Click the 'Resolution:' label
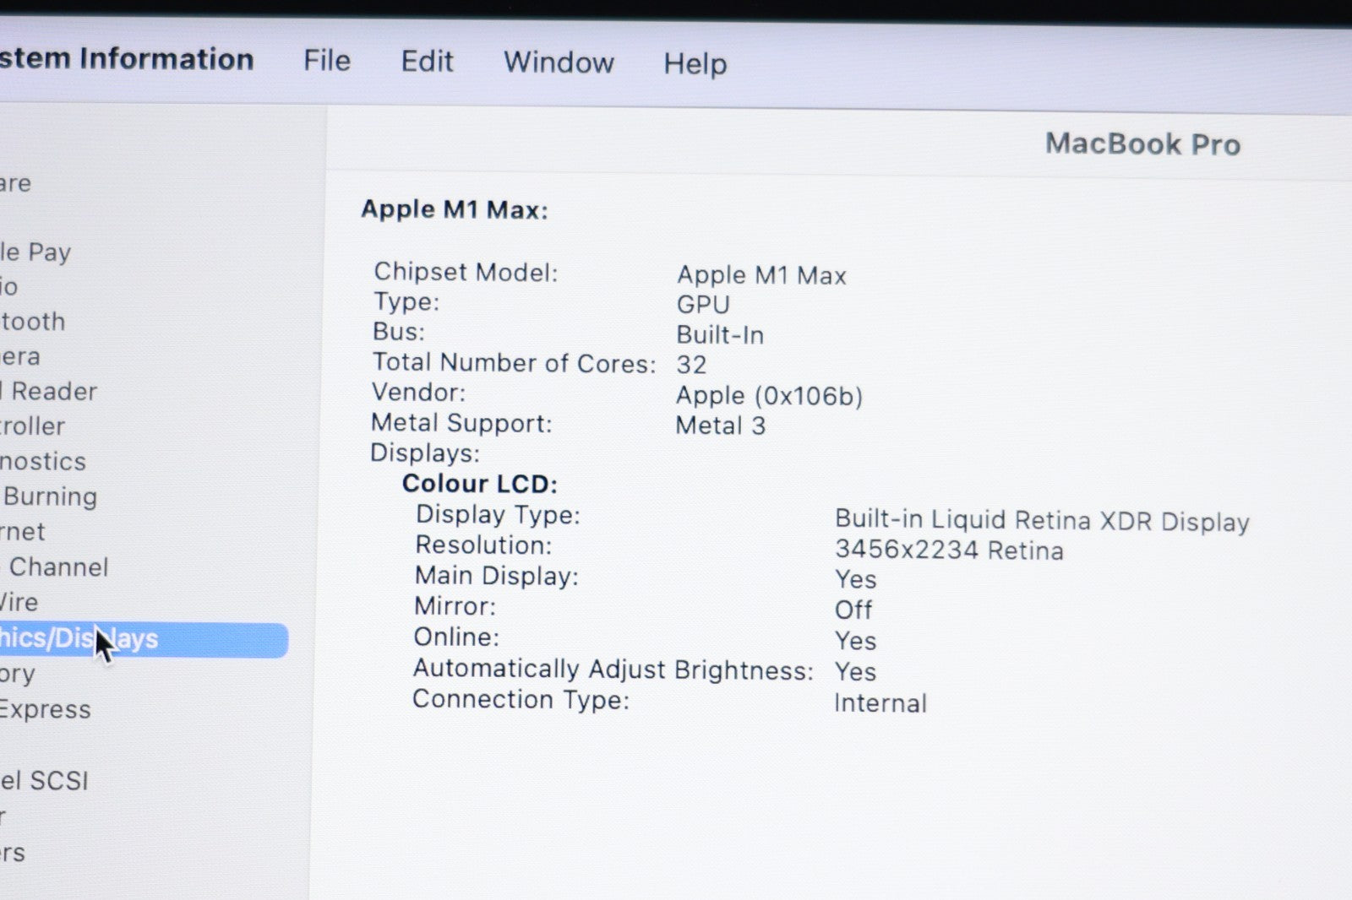 click(x=483, y=545)
